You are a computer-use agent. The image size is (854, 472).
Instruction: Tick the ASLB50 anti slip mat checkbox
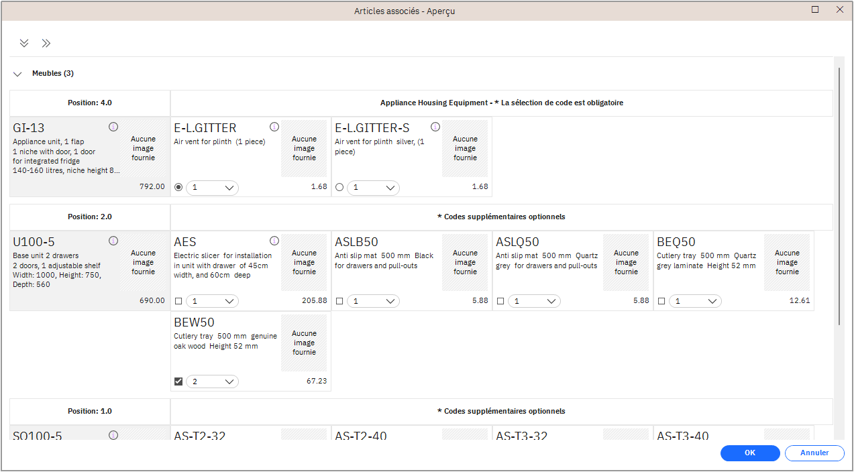point(339,302)
